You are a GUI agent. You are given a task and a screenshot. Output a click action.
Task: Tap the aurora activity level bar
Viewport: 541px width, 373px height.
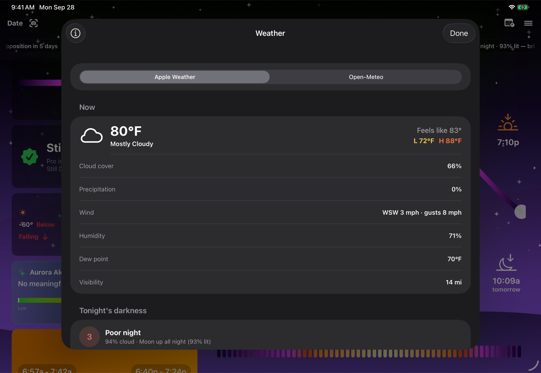click(x=40, y=300)
